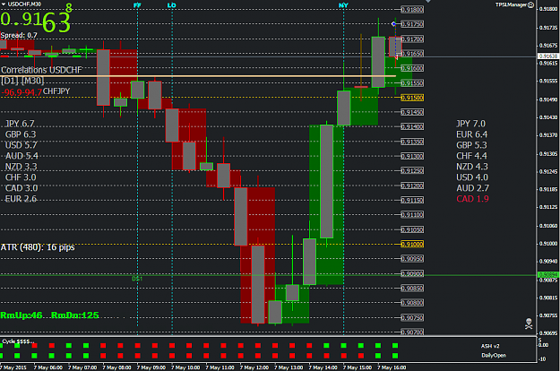Click the red CAD 1.9 strength entry
The height and width of the screenshot is (371, 560).
point(472,199)
